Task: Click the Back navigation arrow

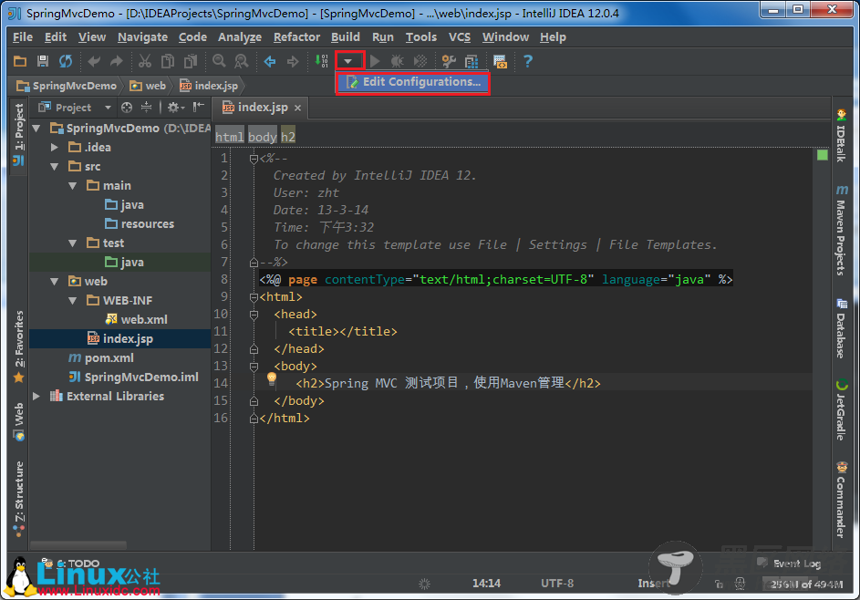Action: tap(270, 61)
